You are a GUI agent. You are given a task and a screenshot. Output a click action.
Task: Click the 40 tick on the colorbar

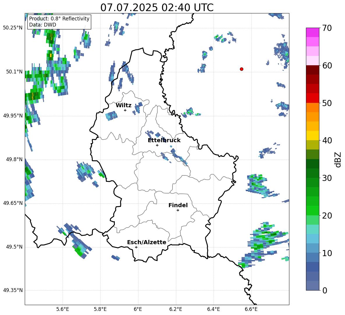coord(327,140)
